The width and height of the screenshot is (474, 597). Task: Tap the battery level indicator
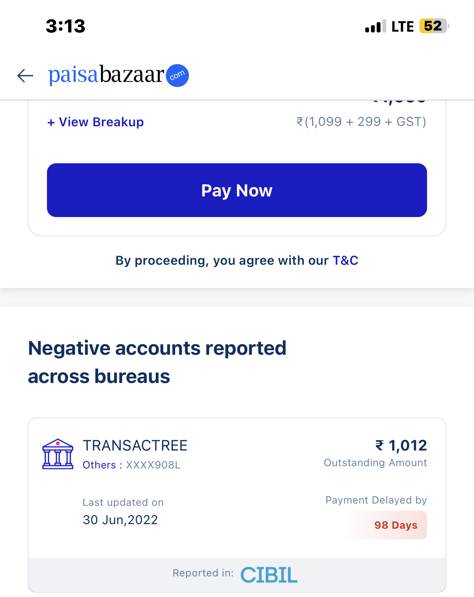click(434, 26)
